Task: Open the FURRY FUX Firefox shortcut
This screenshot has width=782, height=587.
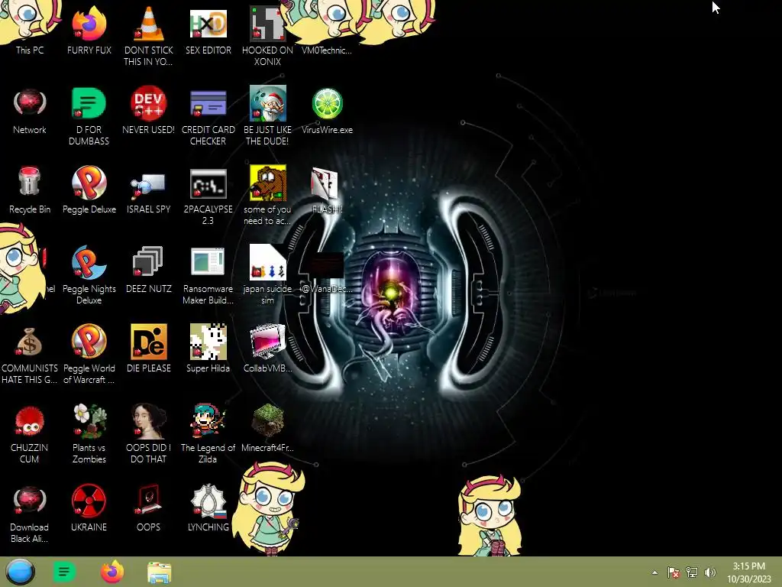Action: 89,24
